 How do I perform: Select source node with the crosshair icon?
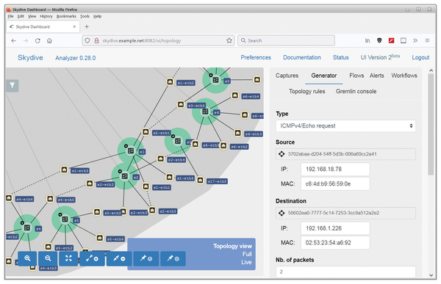pyautogui.click(x=282, y=154)
